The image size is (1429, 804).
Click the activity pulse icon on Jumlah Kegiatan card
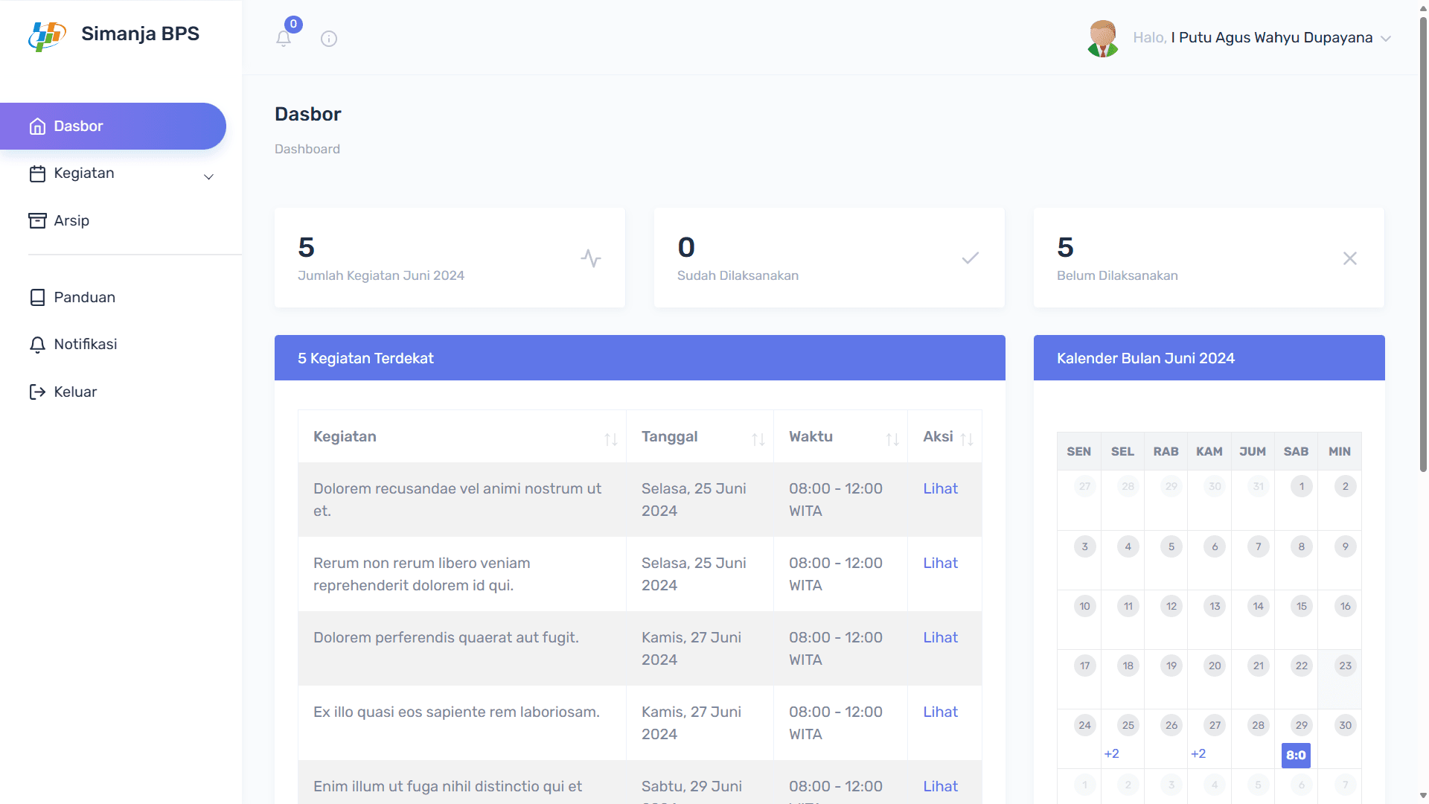(x=591, y=258)
